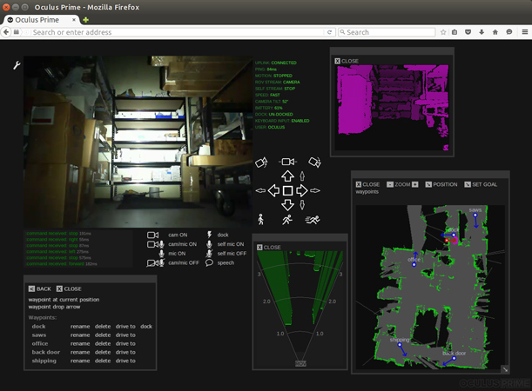Image resolution: width=532 pixels, height=391 pixels.
Task: Zoom out map with minus button
Action: [390, 184]
